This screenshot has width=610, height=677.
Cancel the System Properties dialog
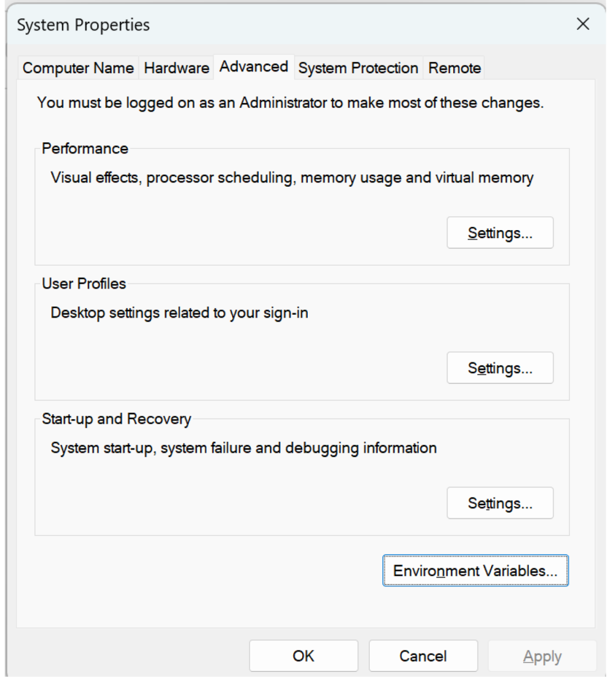(x=423, y=656)
